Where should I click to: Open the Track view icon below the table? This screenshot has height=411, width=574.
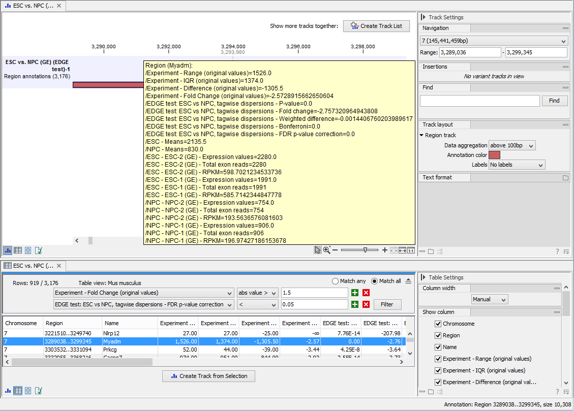[7, 390]
